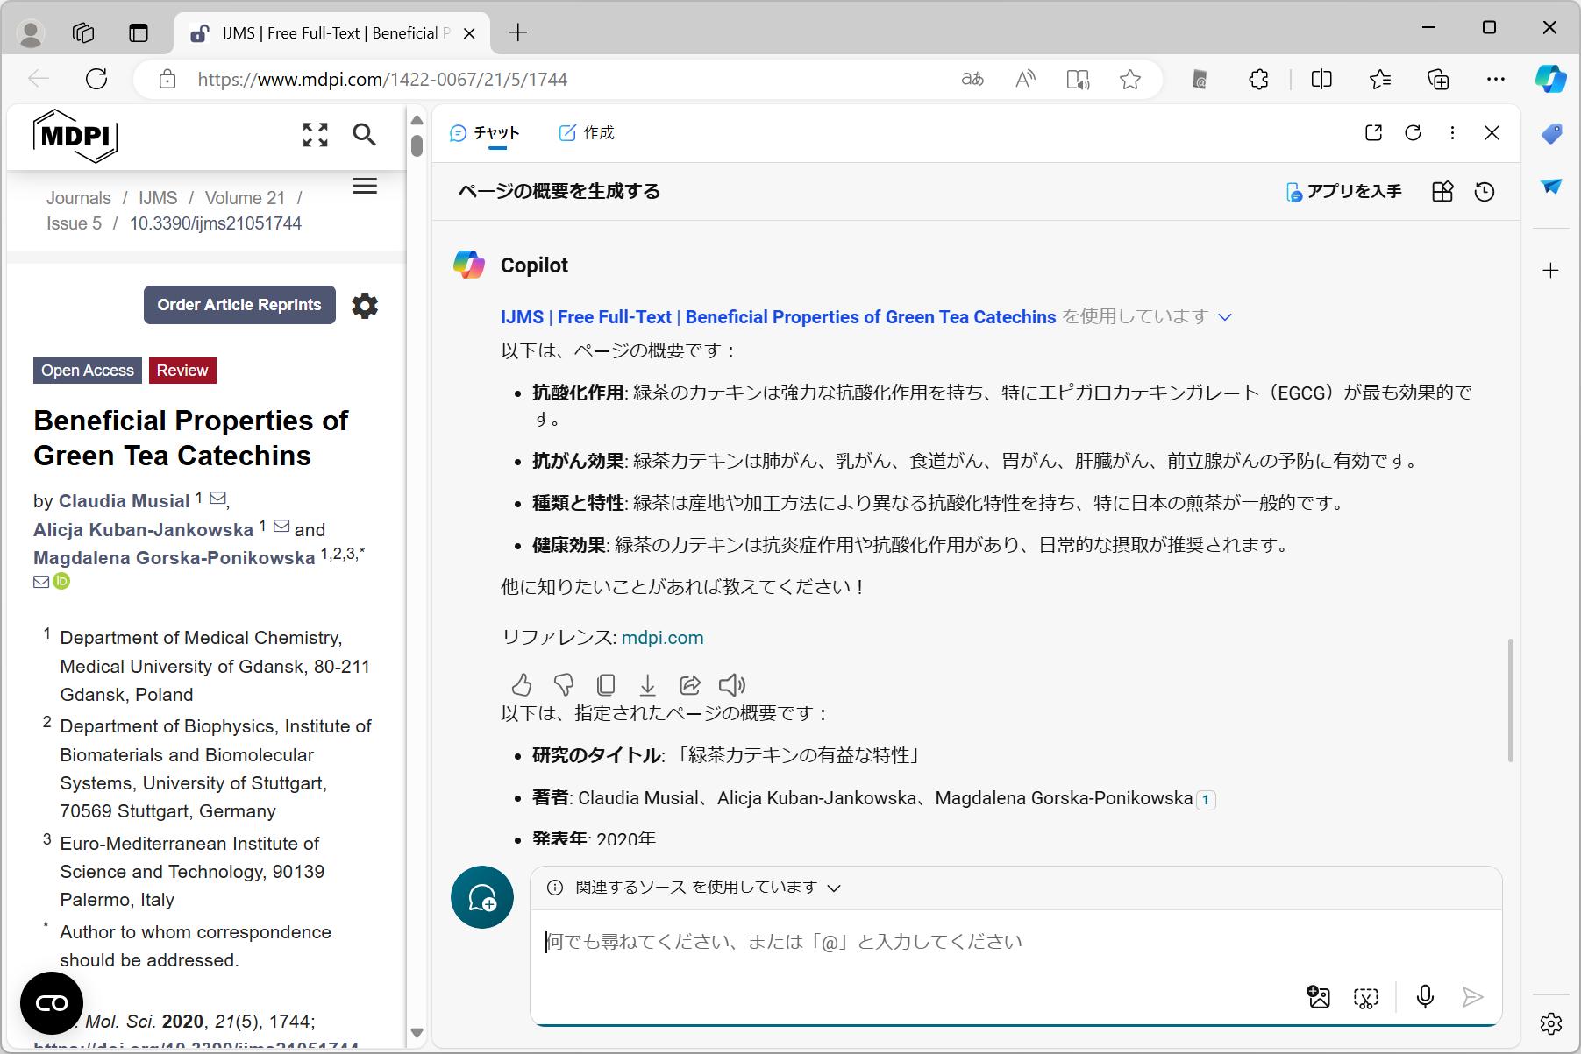Open the tab actions menu icon
1581x1054 pixels.
(x=139, y=33)
